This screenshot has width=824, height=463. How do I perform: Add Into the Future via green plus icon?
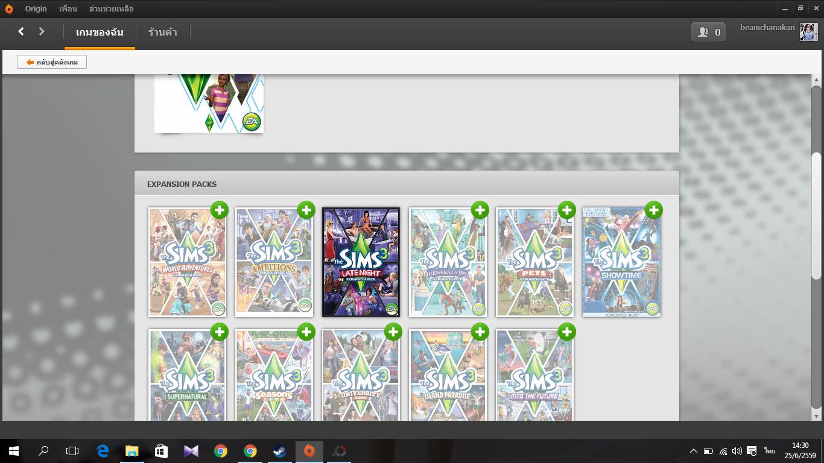pos(567,332)
